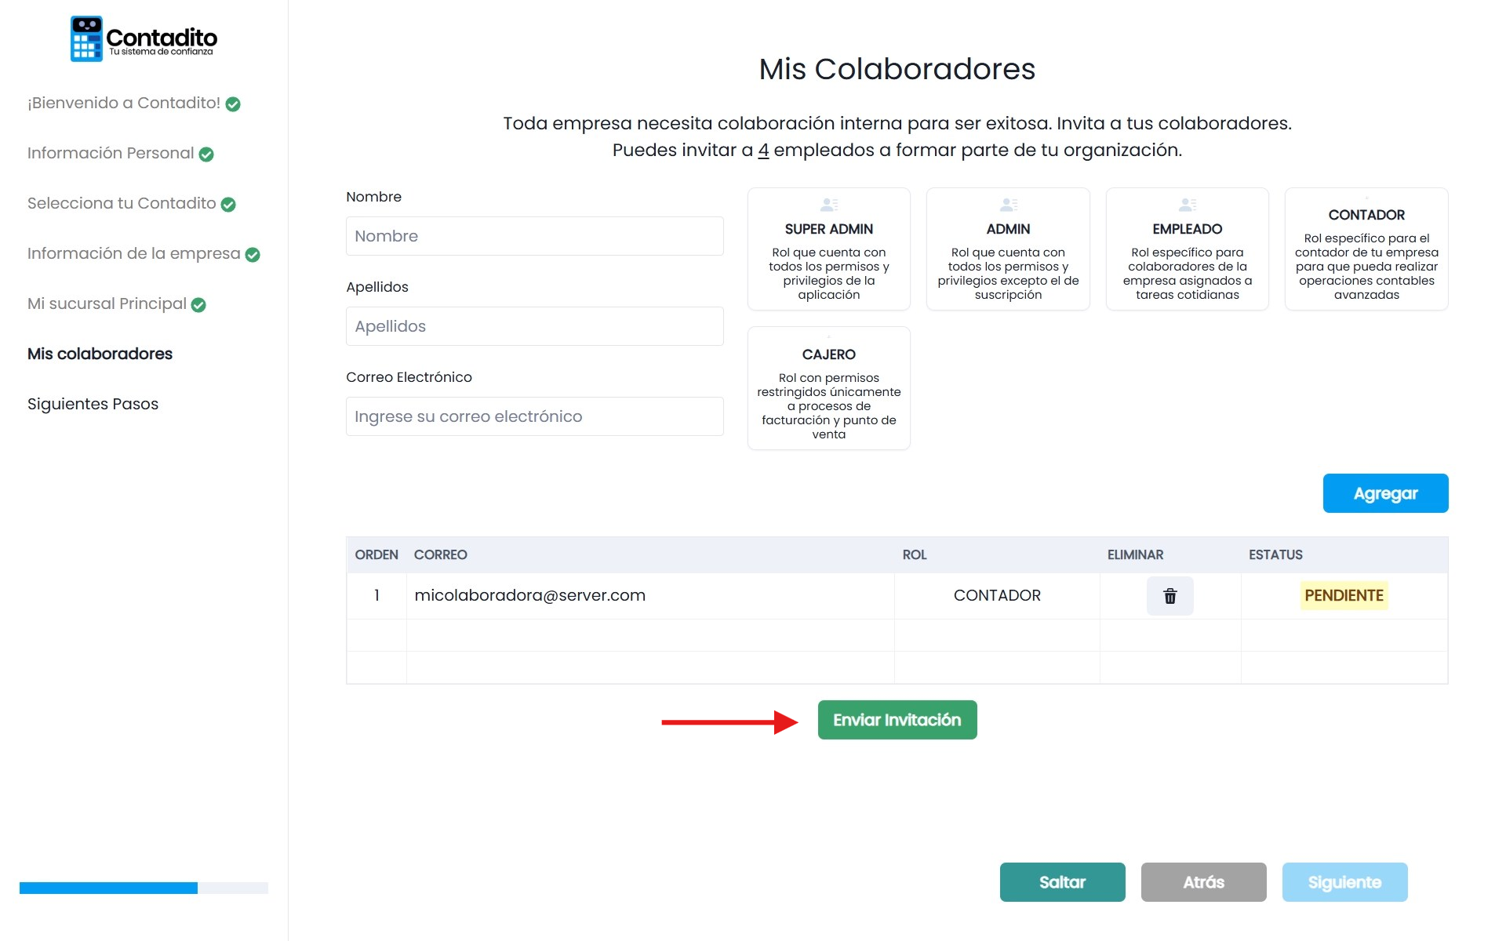Click the checkmark beside Mi sucursal Principal

[x=198, y=305]
